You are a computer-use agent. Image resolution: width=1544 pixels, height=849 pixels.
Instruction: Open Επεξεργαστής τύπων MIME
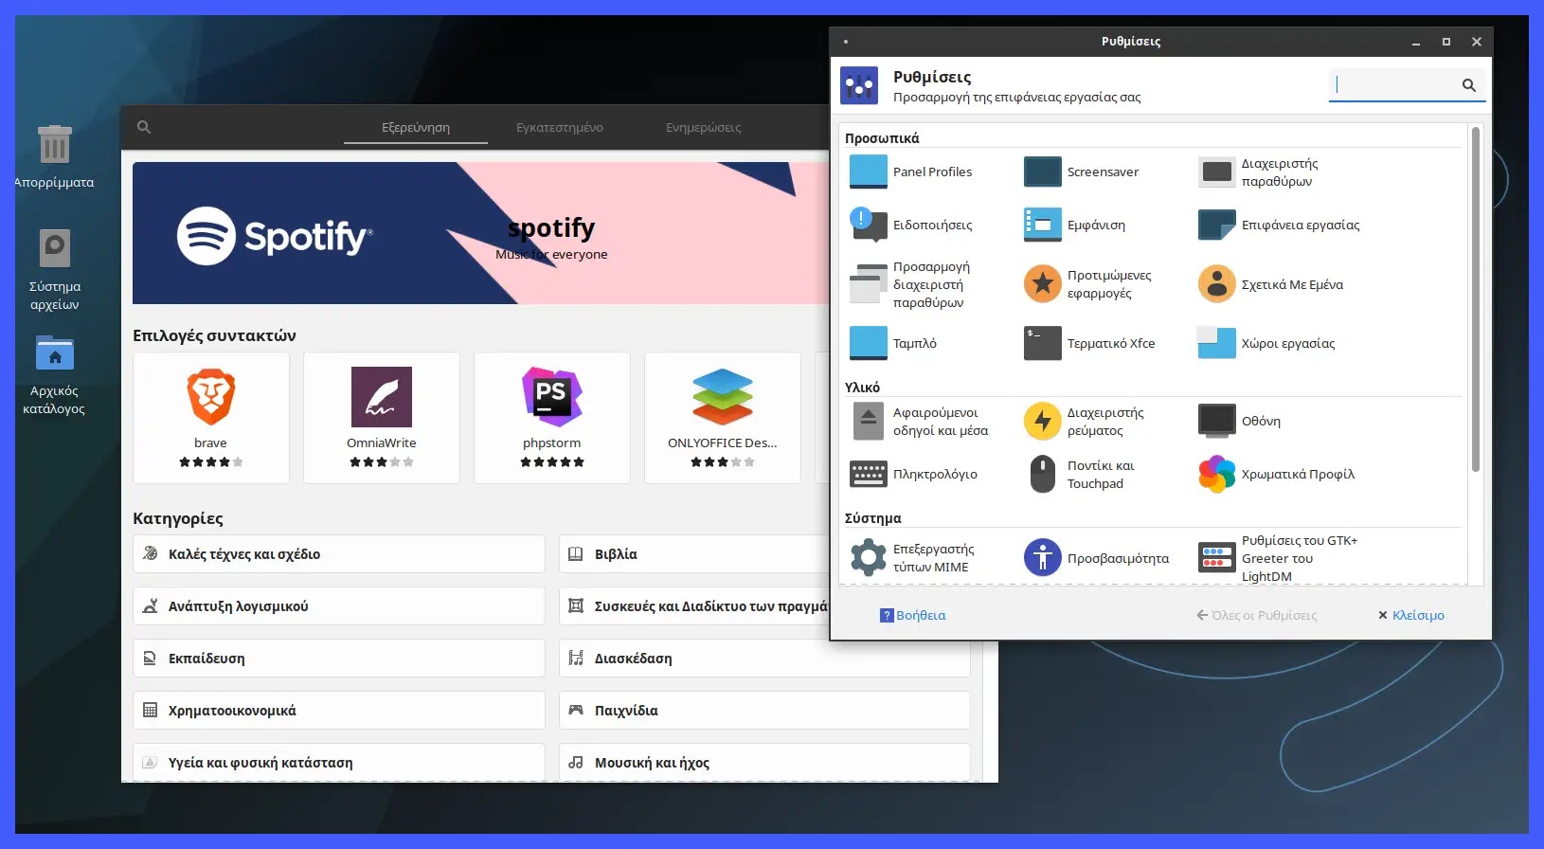(912, 557)
